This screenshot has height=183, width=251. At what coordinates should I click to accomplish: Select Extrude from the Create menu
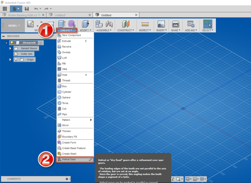(x=66, y=41)
